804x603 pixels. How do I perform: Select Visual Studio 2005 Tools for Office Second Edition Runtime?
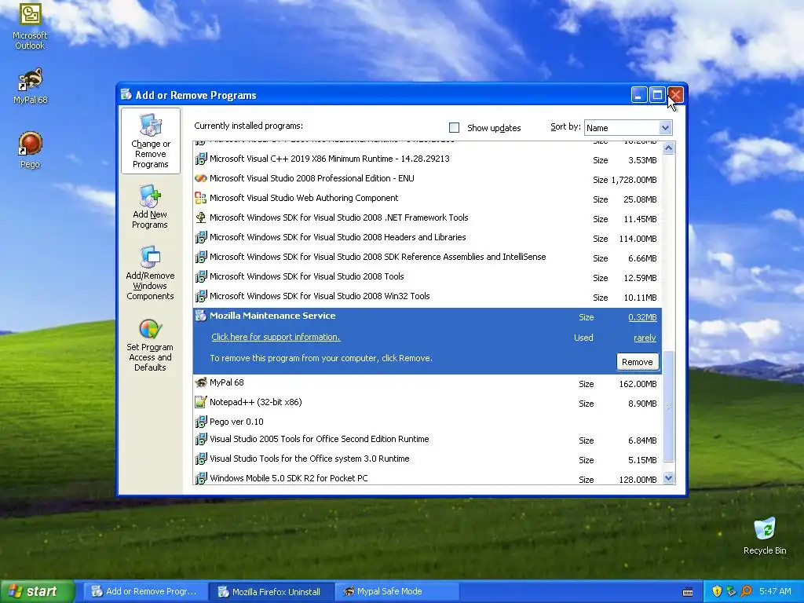pos(428,440)
